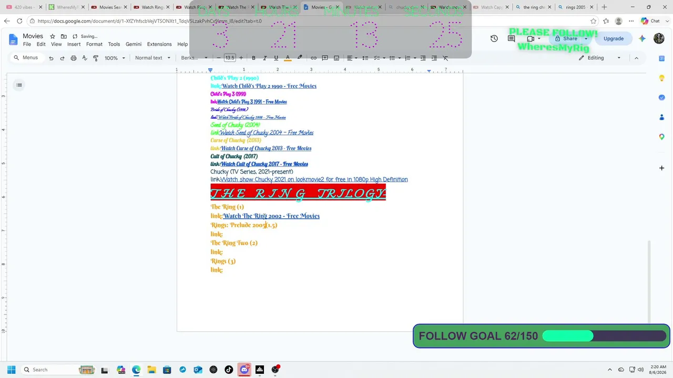Screen dimensions: 673x378
Task: Show the document outline
Action: pyautogui.click(x=19, y=85)
